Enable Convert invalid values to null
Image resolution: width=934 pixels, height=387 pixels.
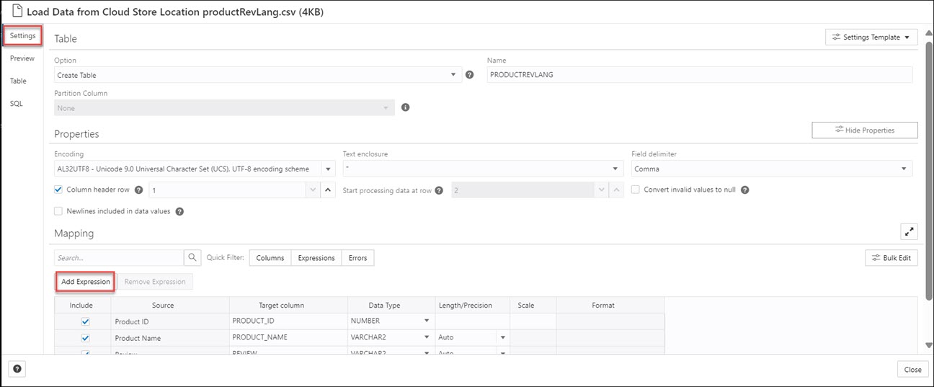pyautogui.click(x=636, y=190)
